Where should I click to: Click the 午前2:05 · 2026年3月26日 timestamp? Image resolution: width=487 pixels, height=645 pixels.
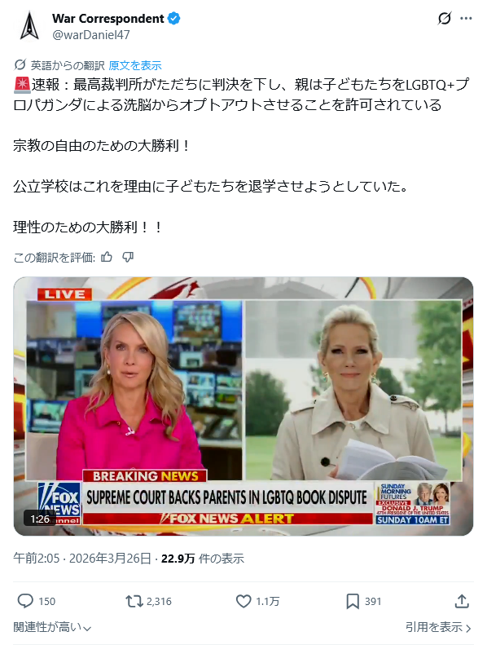coord(82,559)
